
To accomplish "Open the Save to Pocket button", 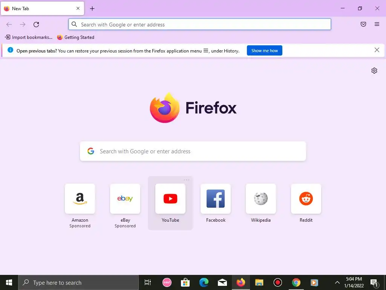I will [x=363, y=24].
